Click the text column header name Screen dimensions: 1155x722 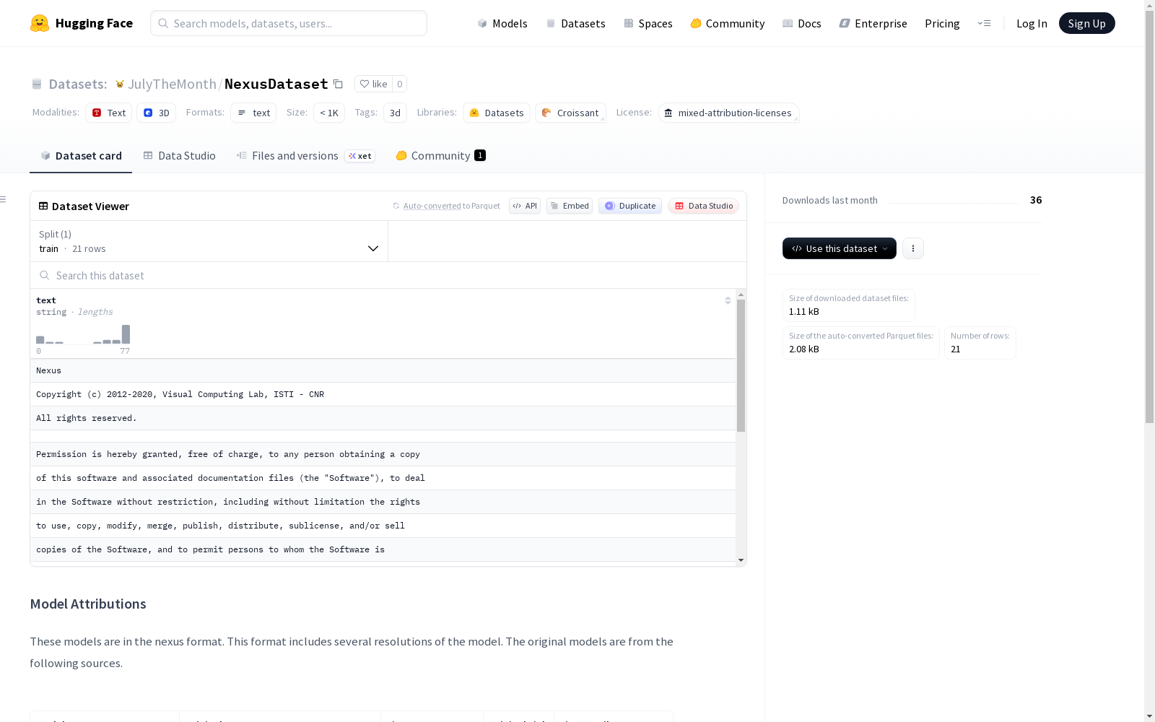pyautogui.click(x=46, y=300)
